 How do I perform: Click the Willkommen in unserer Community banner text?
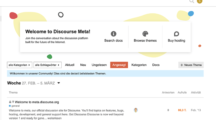[x=58, y=73]
